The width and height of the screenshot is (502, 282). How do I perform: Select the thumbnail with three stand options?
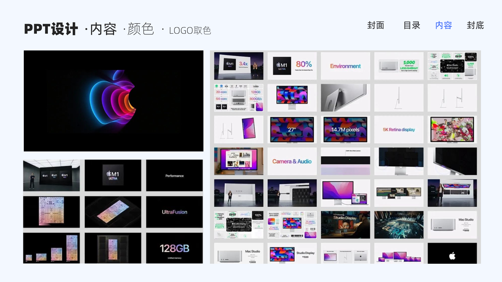point(345,253)
